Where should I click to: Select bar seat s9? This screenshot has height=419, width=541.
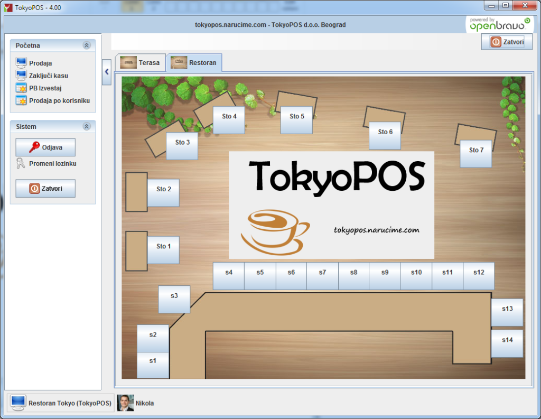pos(385,276)
